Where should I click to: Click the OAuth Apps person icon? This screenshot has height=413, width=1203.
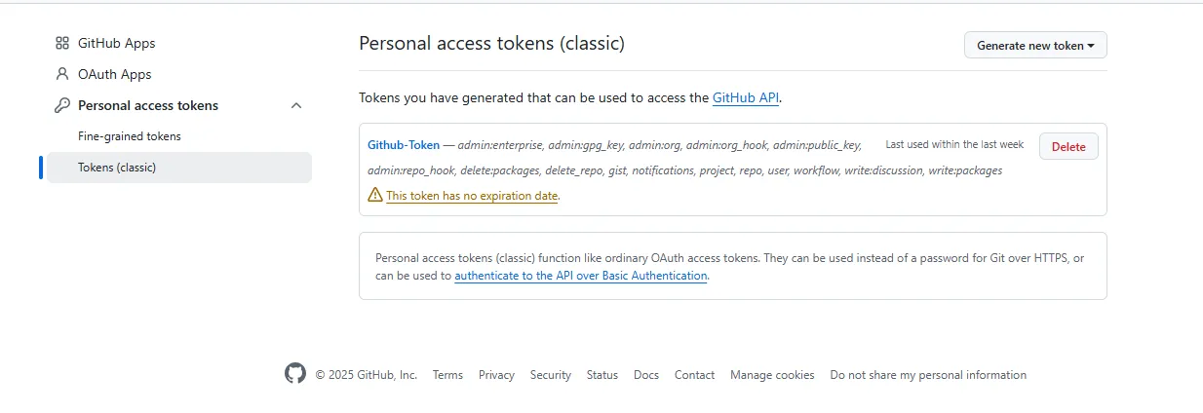pyautogui.click(x=62, y=74)
